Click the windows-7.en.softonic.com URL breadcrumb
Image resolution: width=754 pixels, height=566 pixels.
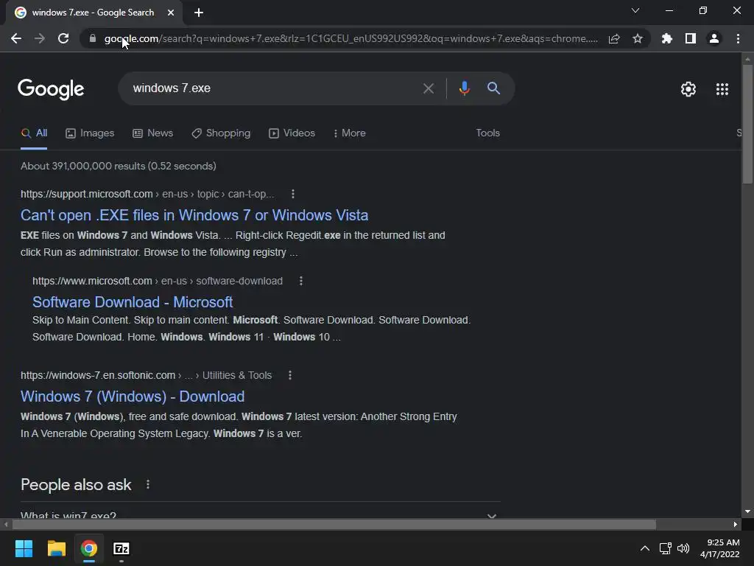(x=147, y=375)
